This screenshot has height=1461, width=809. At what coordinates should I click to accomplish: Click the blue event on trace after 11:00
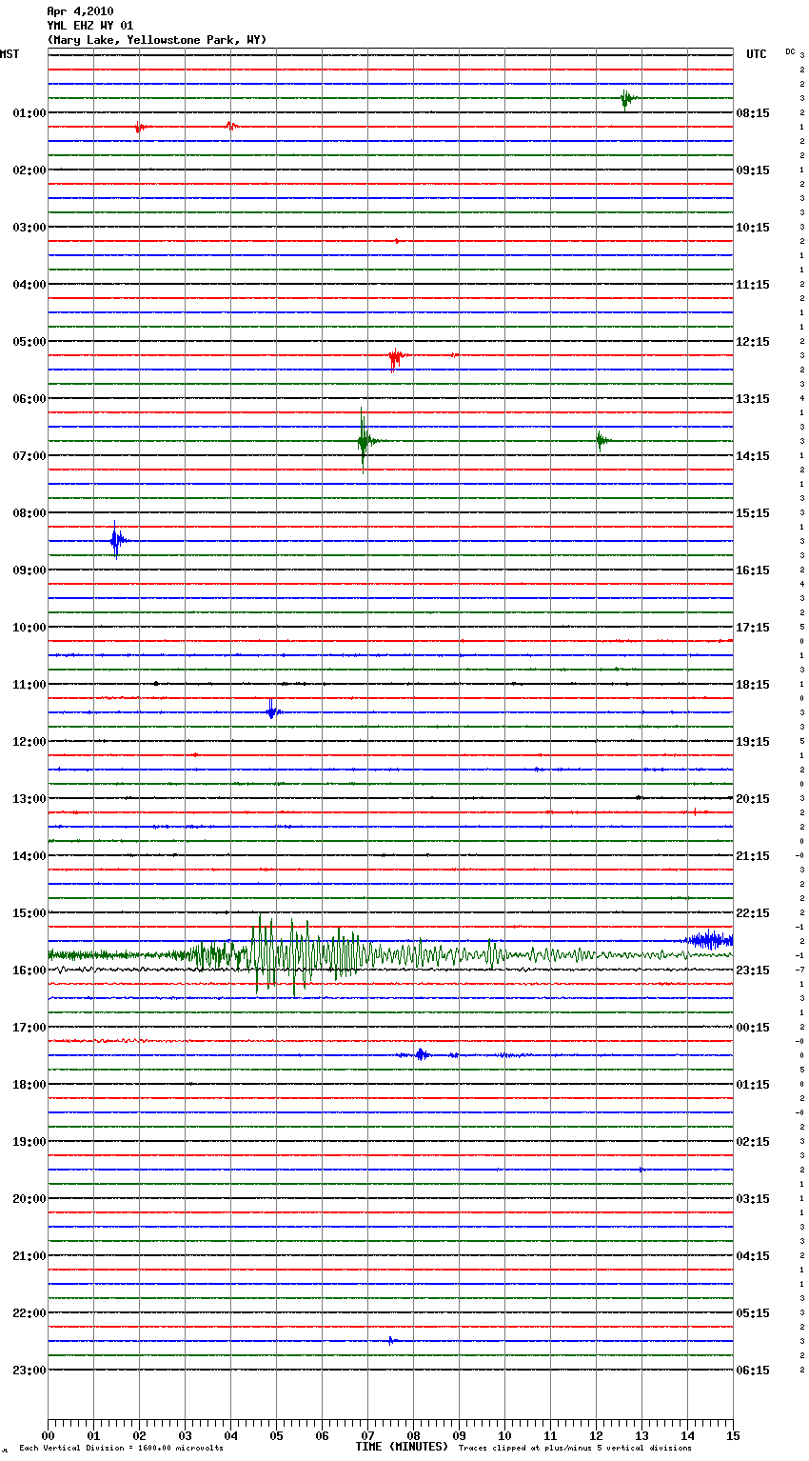pos(272,710)
